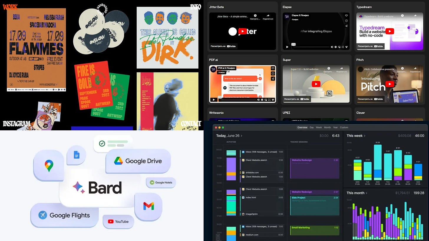Open Jitter Beta video on YouTube

coord(223,46)
